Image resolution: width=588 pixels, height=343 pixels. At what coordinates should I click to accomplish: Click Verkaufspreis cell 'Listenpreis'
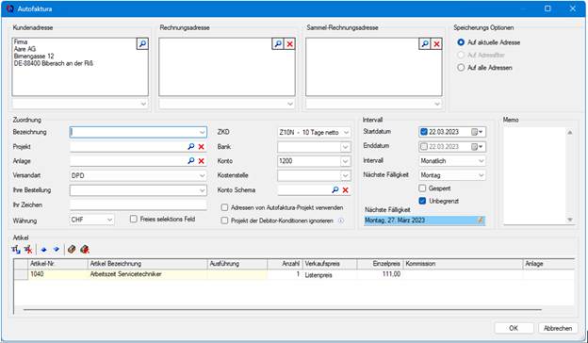(x=330, y=275)
